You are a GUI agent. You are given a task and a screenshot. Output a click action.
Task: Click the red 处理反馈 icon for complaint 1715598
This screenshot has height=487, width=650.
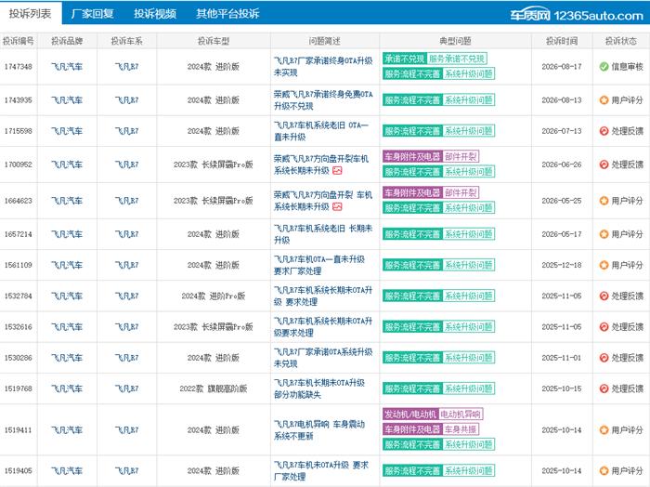[604, 131]
